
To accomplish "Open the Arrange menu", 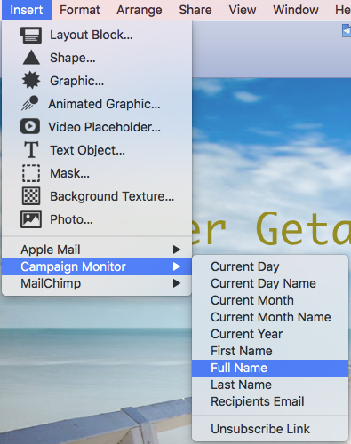I will click(x=140, y=10).
